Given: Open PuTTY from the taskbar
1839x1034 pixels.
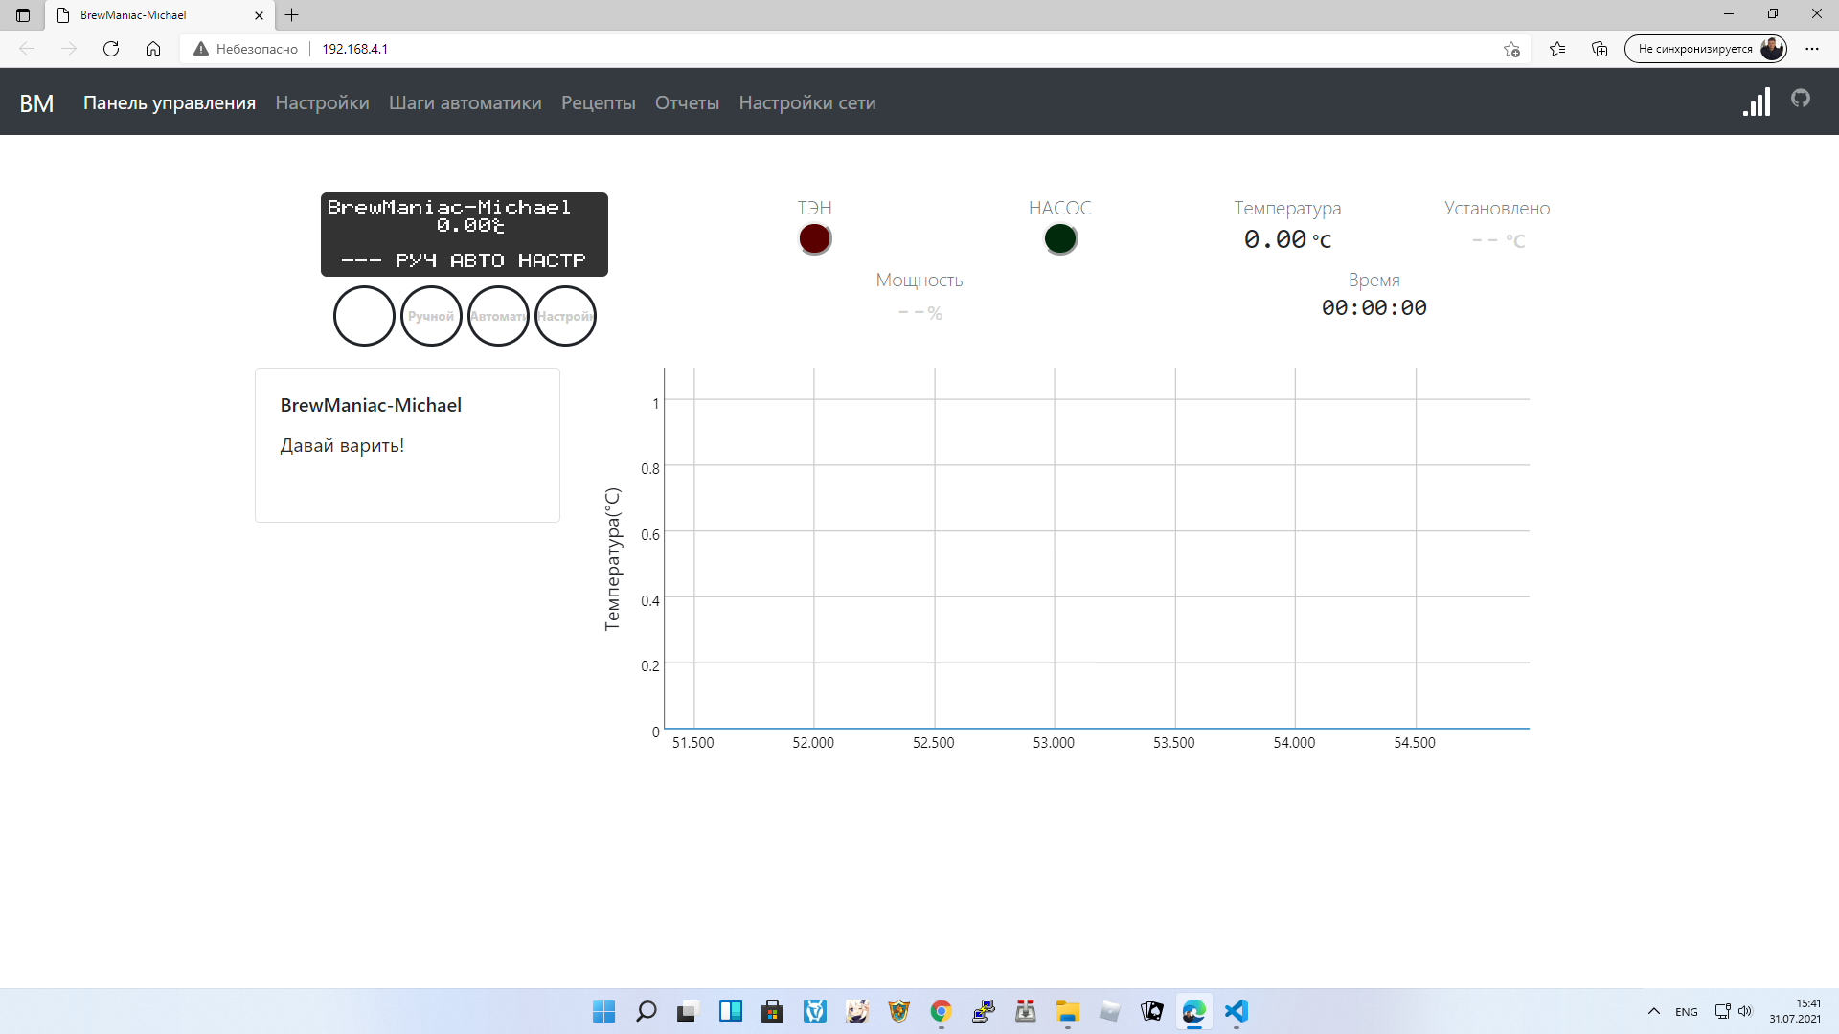Looking at the screenshot, I should (x=983, y=1011).
